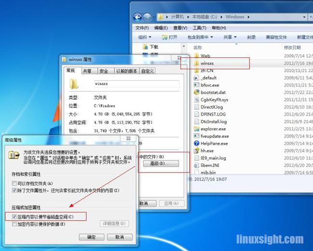This screenshot has width=313, height=251.
Task: Click the bfsvc.exe file icon
Action: (x=196, y=85)
